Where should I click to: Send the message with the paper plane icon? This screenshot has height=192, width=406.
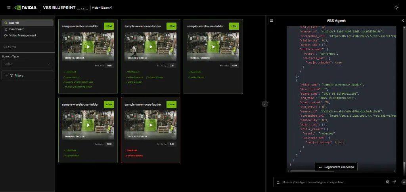394,182
